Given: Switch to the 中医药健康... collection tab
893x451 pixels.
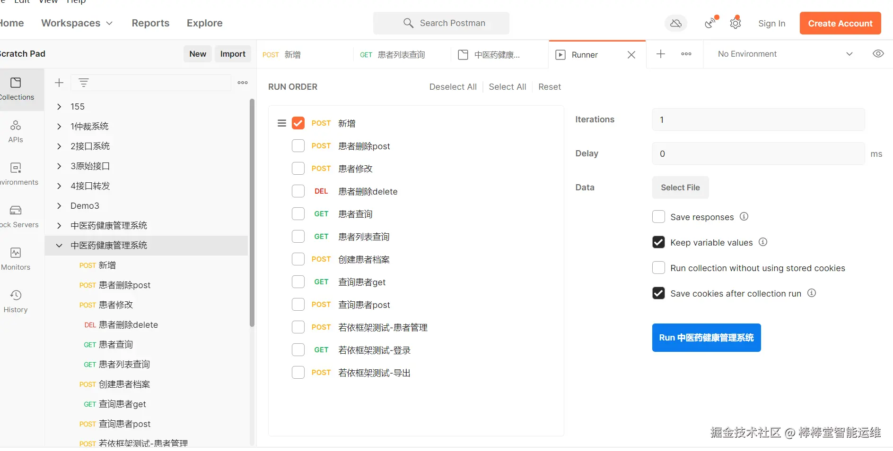Looking at the screenshot, I should click(x=499, y=55).
